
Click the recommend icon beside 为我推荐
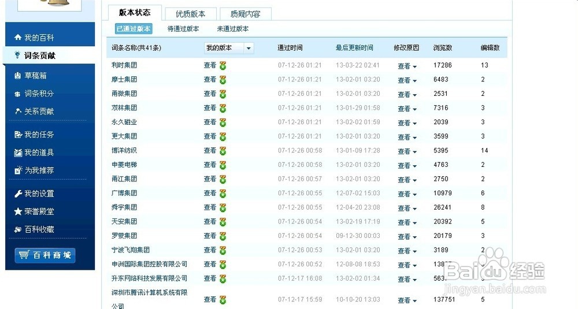[x=18, y=170]
